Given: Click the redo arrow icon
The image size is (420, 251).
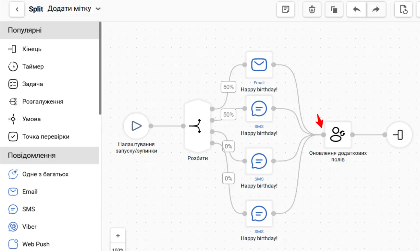Looking at the screenshot, I should click(376, 9).
